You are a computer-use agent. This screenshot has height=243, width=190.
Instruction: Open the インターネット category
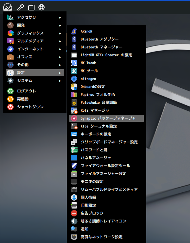(x=35, y=49)
